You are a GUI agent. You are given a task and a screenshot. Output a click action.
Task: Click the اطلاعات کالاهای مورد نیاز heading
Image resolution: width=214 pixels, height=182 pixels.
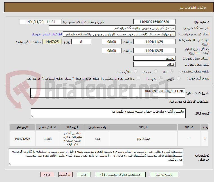pos(189,102)
